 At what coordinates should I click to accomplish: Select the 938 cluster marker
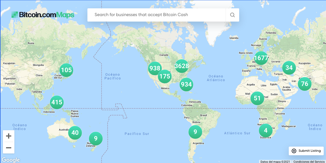155,68
